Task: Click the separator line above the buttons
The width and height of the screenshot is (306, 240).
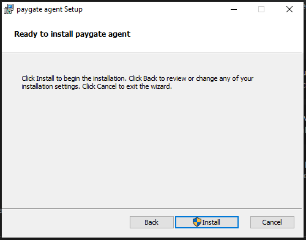Action: coord(152,209)
